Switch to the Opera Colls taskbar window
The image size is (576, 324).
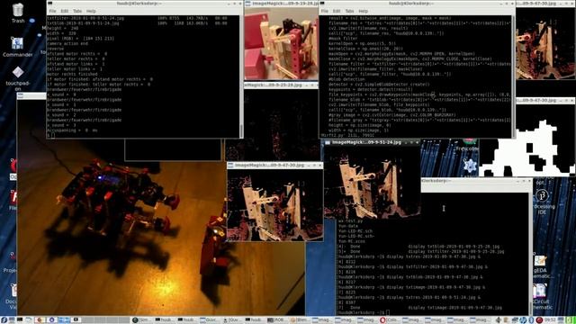[x=390, y=320]
